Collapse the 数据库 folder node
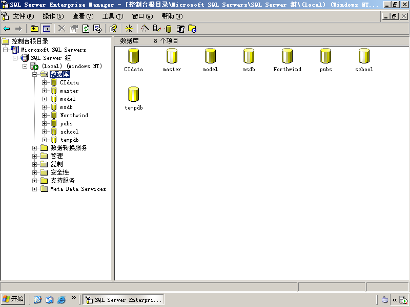The width and height of the screenshot is (410, 307). [x=34, y=74]
